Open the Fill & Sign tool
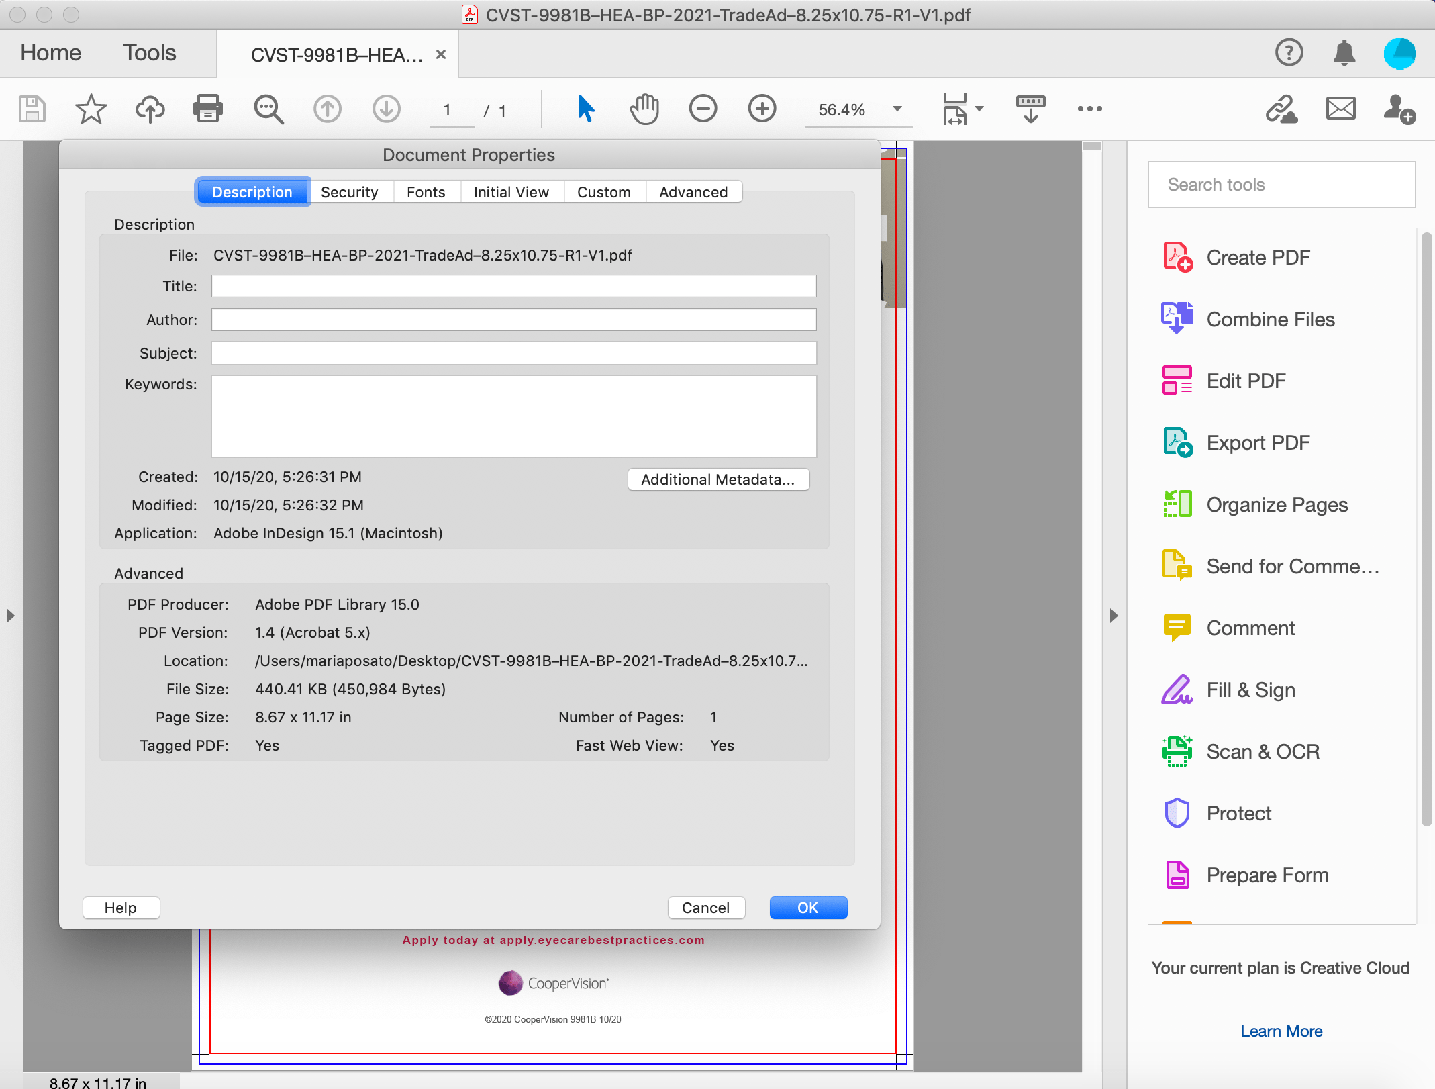The height and width of the screenshot is (1089, 1435). point(1250,690)
